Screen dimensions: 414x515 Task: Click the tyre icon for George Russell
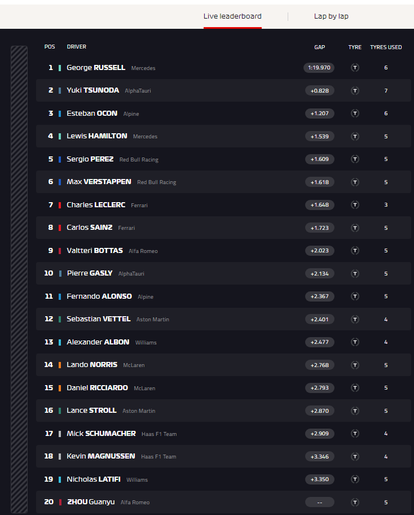[355, 68]
